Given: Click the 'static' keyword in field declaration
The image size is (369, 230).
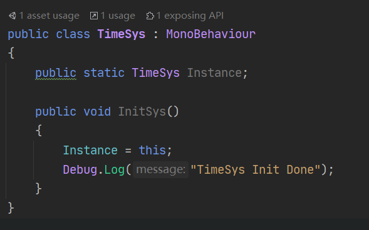Looking at the screenshot, I should tap(104, 73).
